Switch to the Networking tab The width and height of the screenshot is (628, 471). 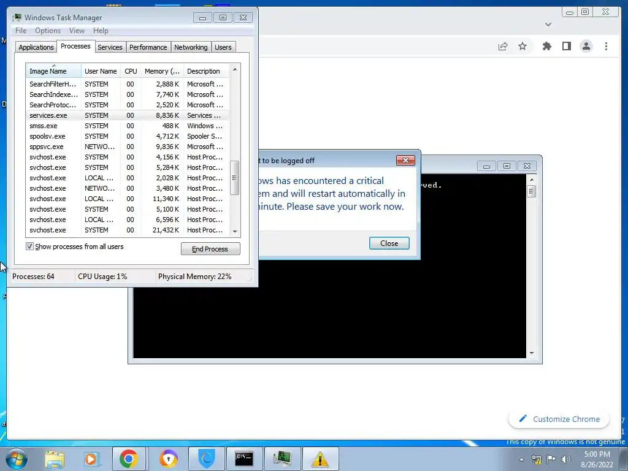tap(191, 47)
